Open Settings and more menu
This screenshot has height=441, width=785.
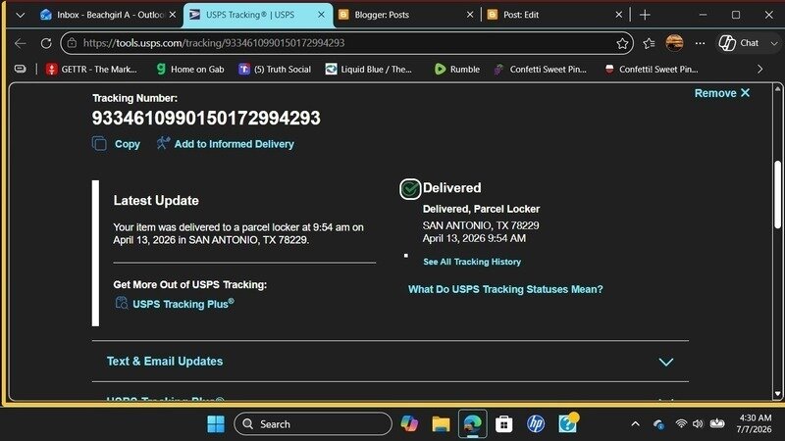coord(700,43)
